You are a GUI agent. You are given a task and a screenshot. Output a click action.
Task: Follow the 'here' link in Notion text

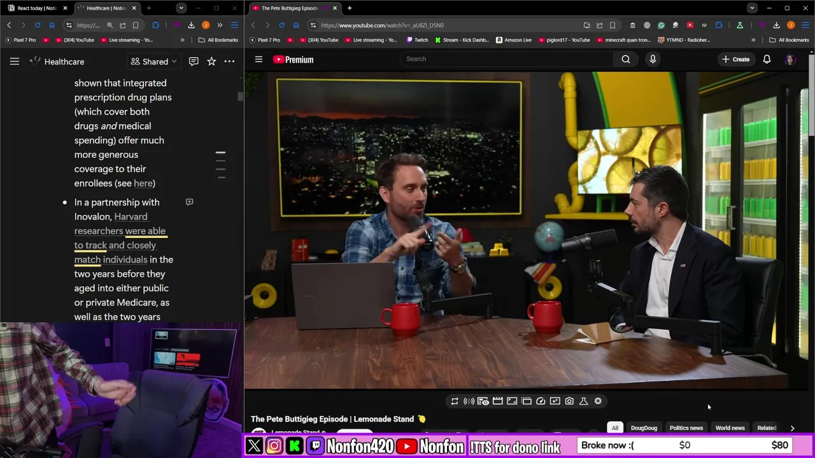coord(143,183)
